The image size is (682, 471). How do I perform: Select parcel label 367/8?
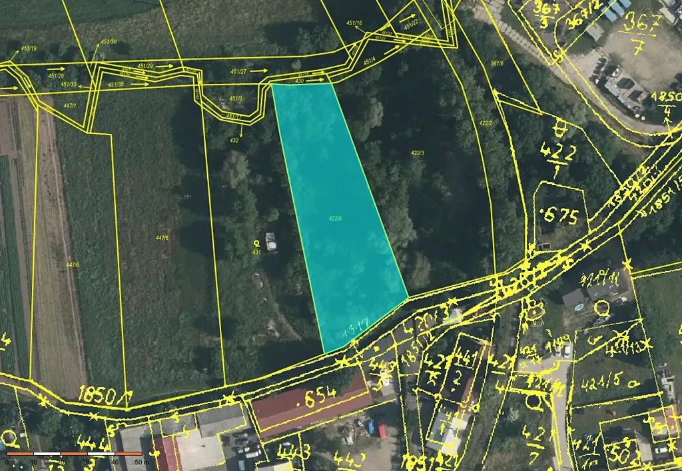pos(496,63)
